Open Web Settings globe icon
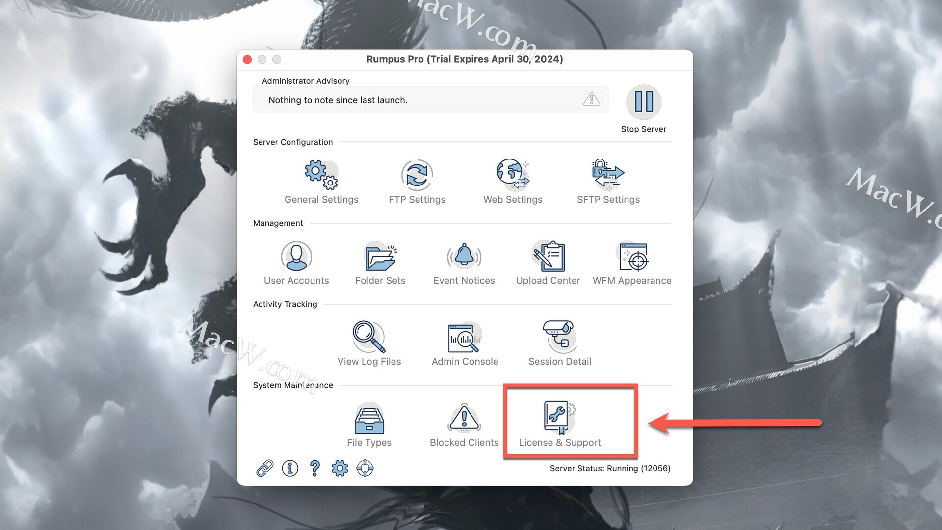 tap(513, 174)
